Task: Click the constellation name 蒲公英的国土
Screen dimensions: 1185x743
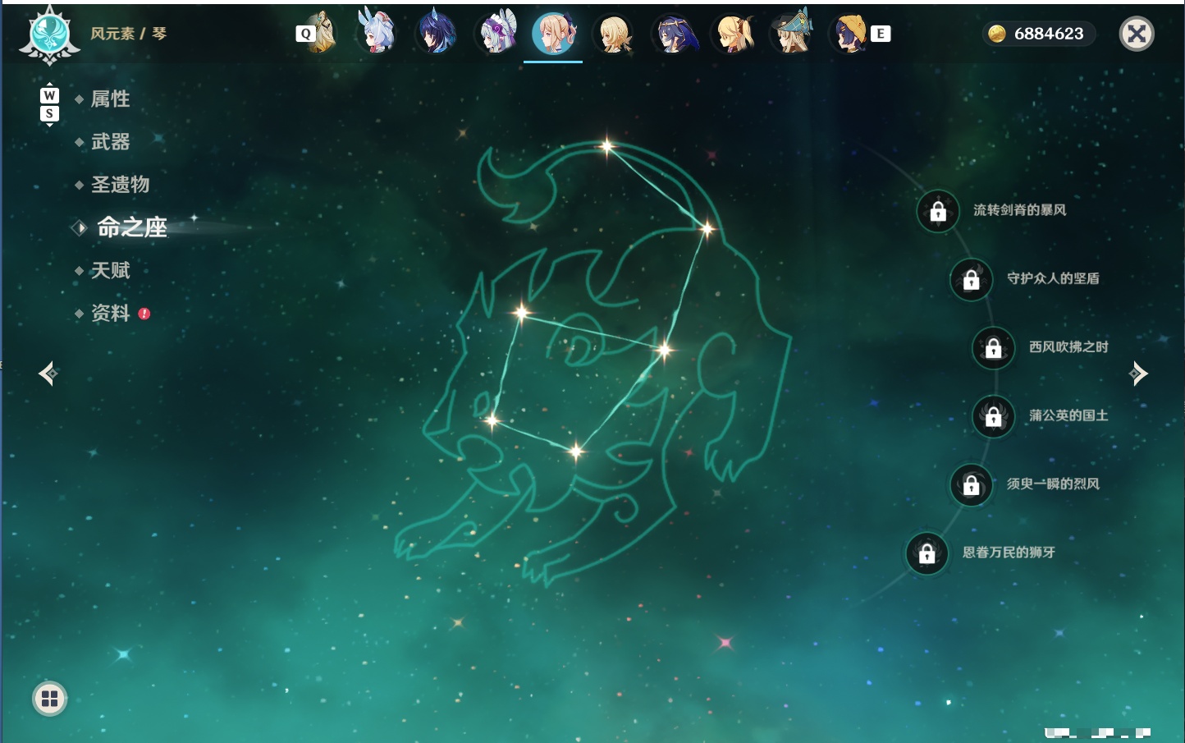Action: 1068,415
